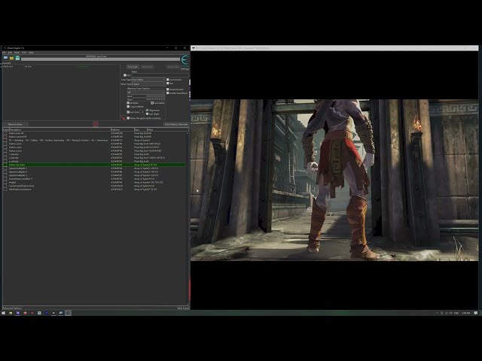Viewport: 482px width, 361px height.
Task: Toggle the Not checkbox
Action: point(168,83)
